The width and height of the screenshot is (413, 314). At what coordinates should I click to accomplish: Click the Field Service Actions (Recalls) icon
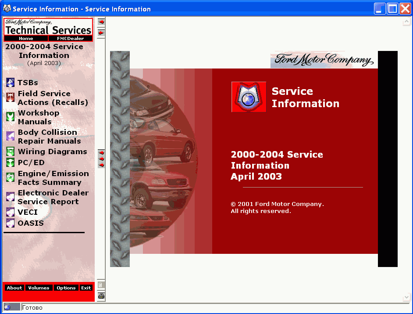(x=10, y=97)
